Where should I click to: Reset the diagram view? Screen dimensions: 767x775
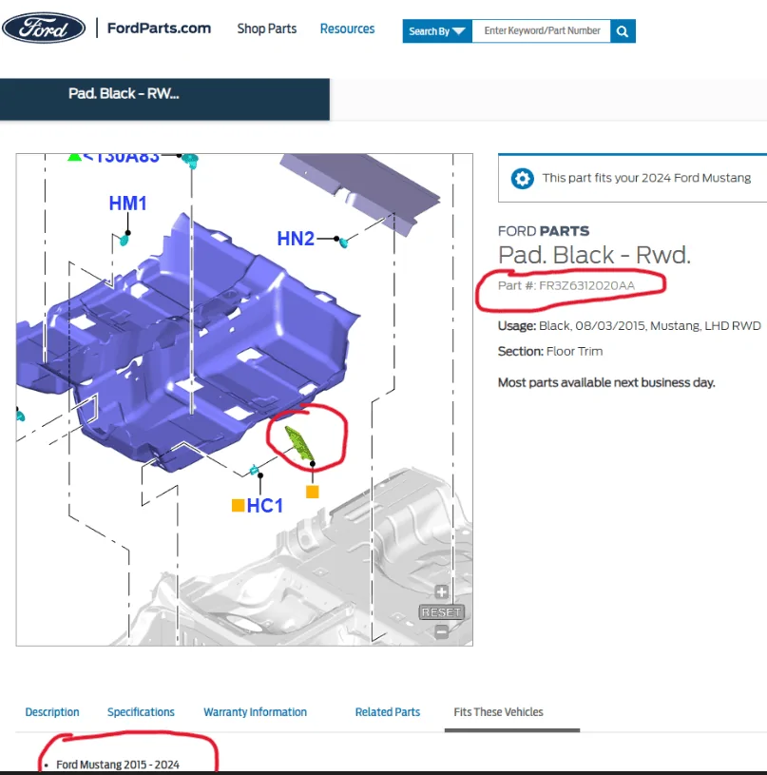pos(442,612)
